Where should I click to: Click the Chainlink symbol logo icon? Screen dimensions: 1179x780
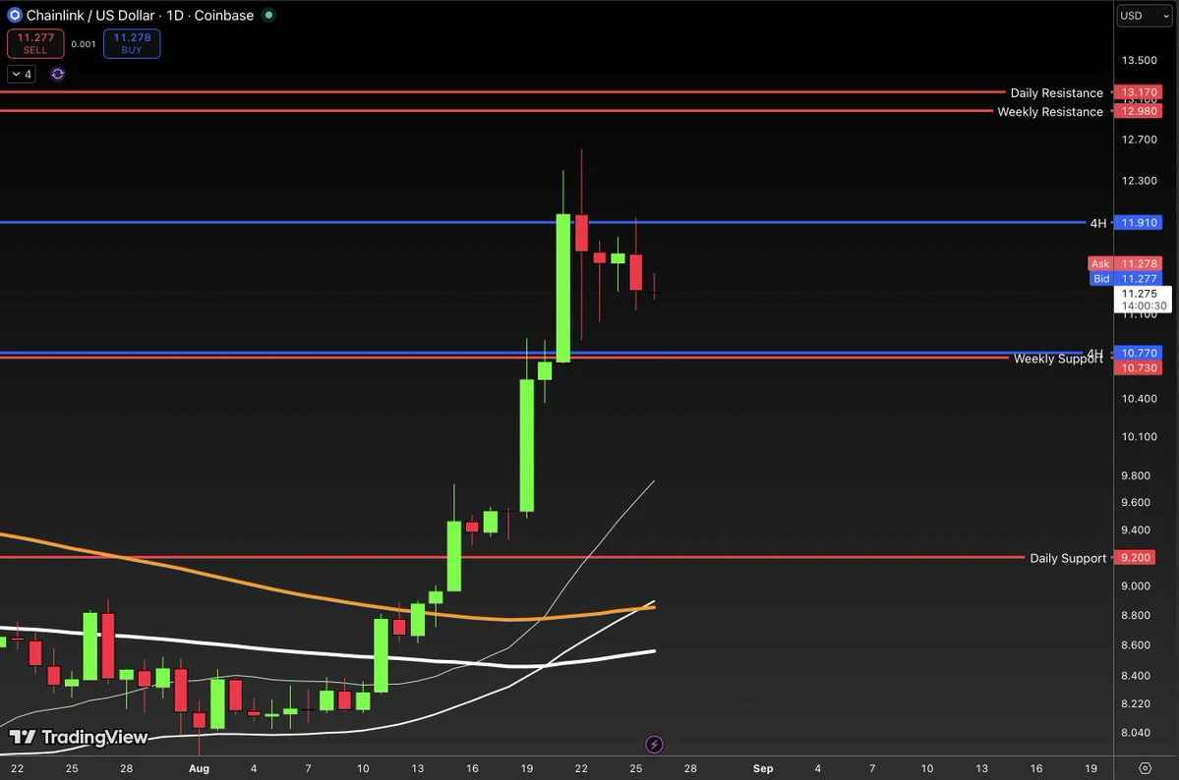pos(15,15)
